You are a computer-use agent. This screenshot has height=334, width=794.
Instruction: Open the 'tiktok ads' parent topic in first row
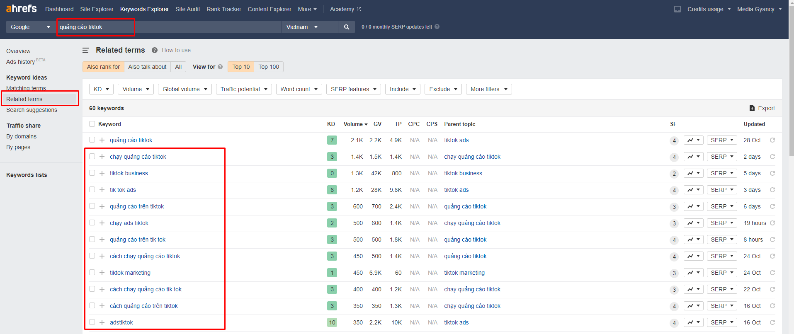point(456,140)
